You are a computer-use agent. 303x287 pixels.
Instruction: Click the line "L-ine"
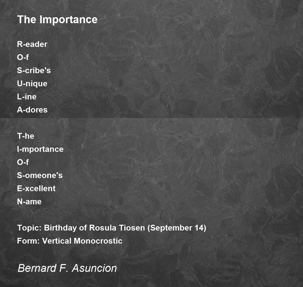tap(27, 97)
